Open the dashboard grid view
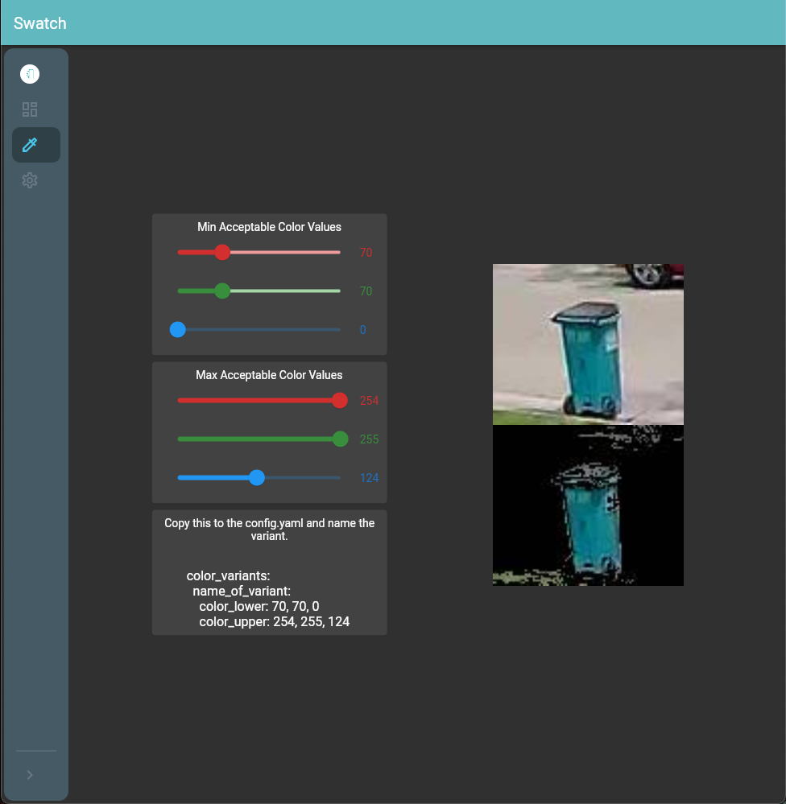The image size is (786, 804). [30, 109]
